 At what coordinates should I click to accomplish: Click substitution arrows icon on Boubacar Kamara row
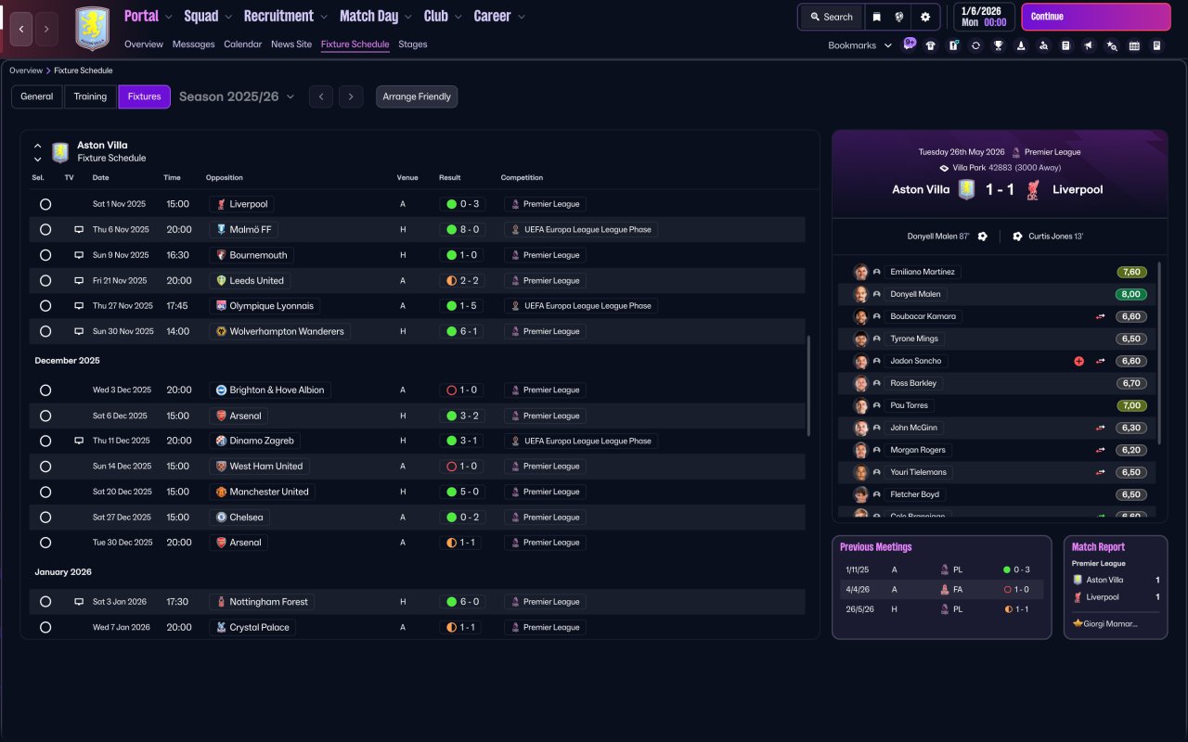(1100, 316)
